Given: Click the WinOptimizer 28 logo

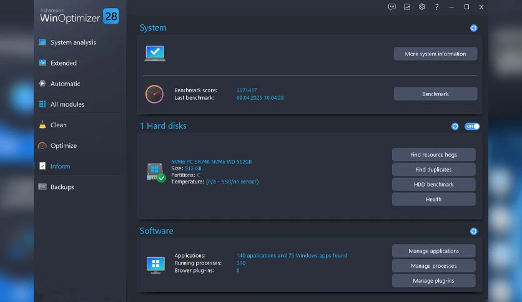Looking at the screenshot, I should [x=79, y=16].
